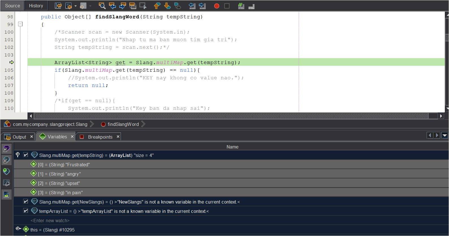Open dropdown arrow beside Back icon
Image resolution: width=449 pixels, height=236 pixels.
pos(75,6)
